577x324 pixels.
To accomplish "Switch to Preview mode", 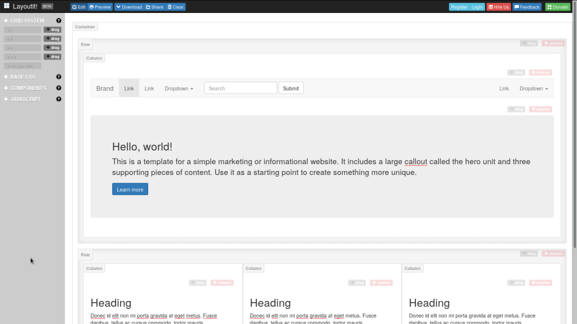I will pyautogui.click(x=100, y=7).
